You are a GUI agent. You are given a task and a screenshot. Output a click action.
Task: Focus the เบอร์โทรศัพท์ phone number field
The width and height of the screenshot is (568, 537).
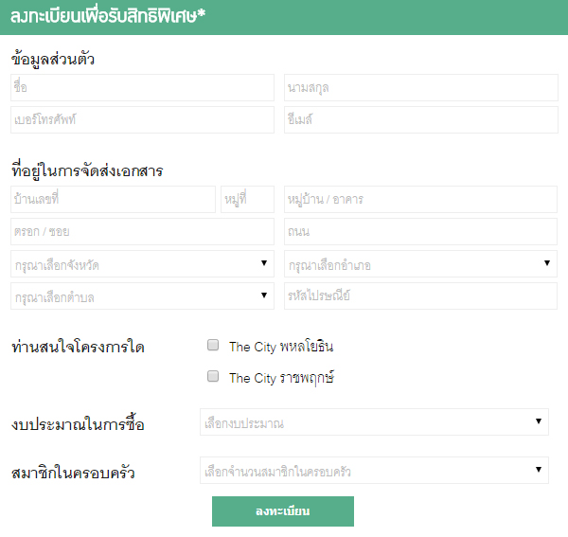coord(142,120)
